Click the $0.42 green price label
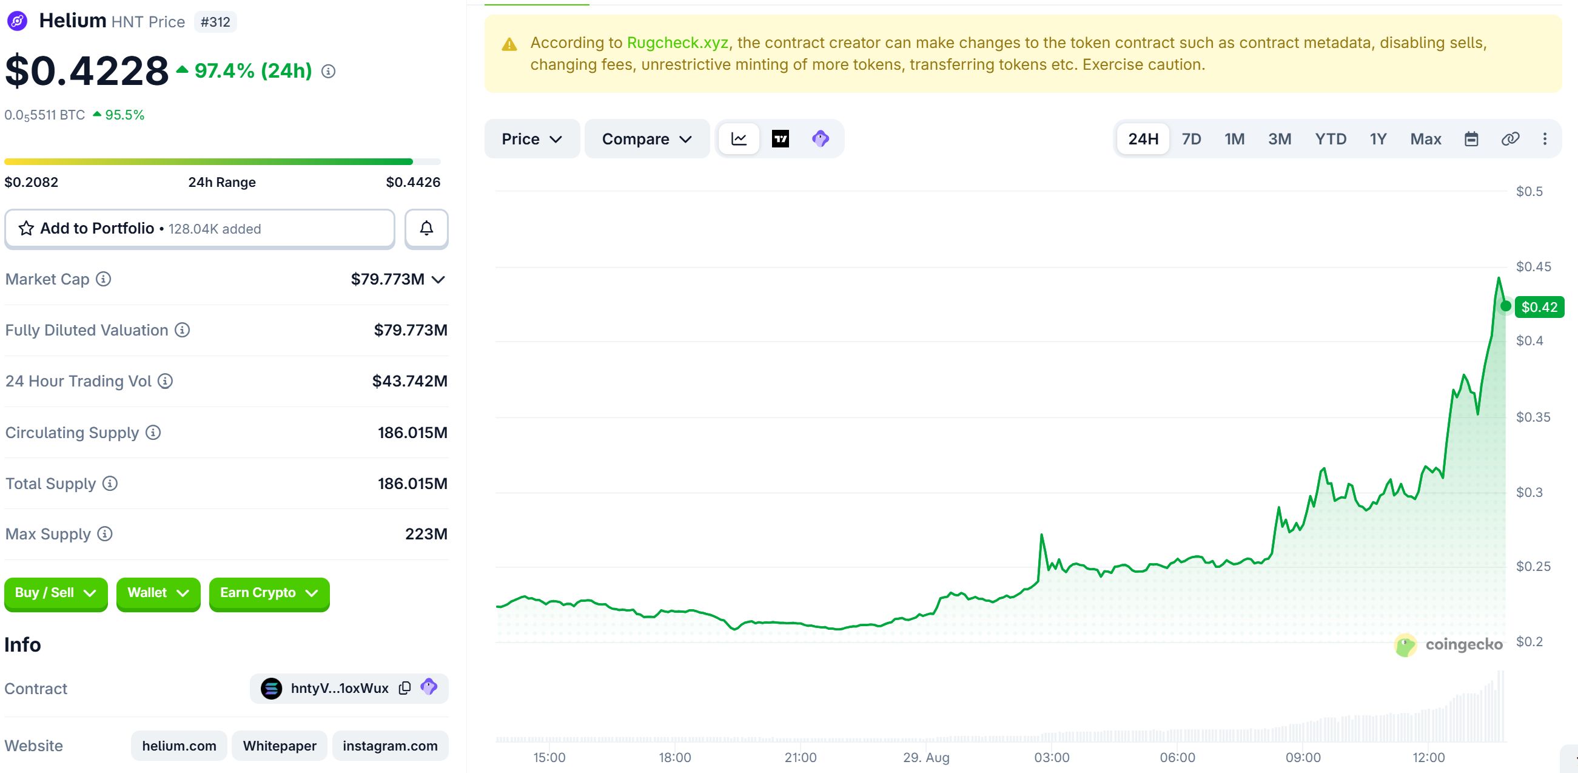The image size is (1578, 773). click(x=1539, y=307)
